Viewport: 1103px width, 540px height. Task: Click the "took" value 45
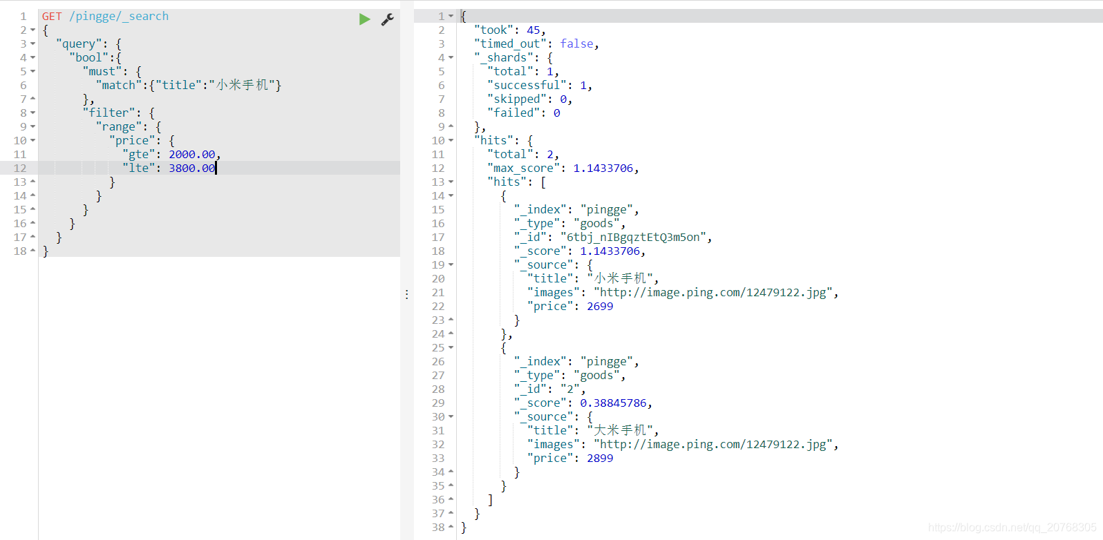pos(534,30)
